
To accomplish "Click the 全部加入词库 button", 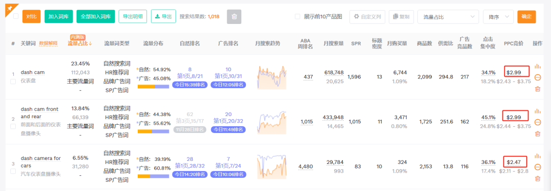I will point(95,16).
